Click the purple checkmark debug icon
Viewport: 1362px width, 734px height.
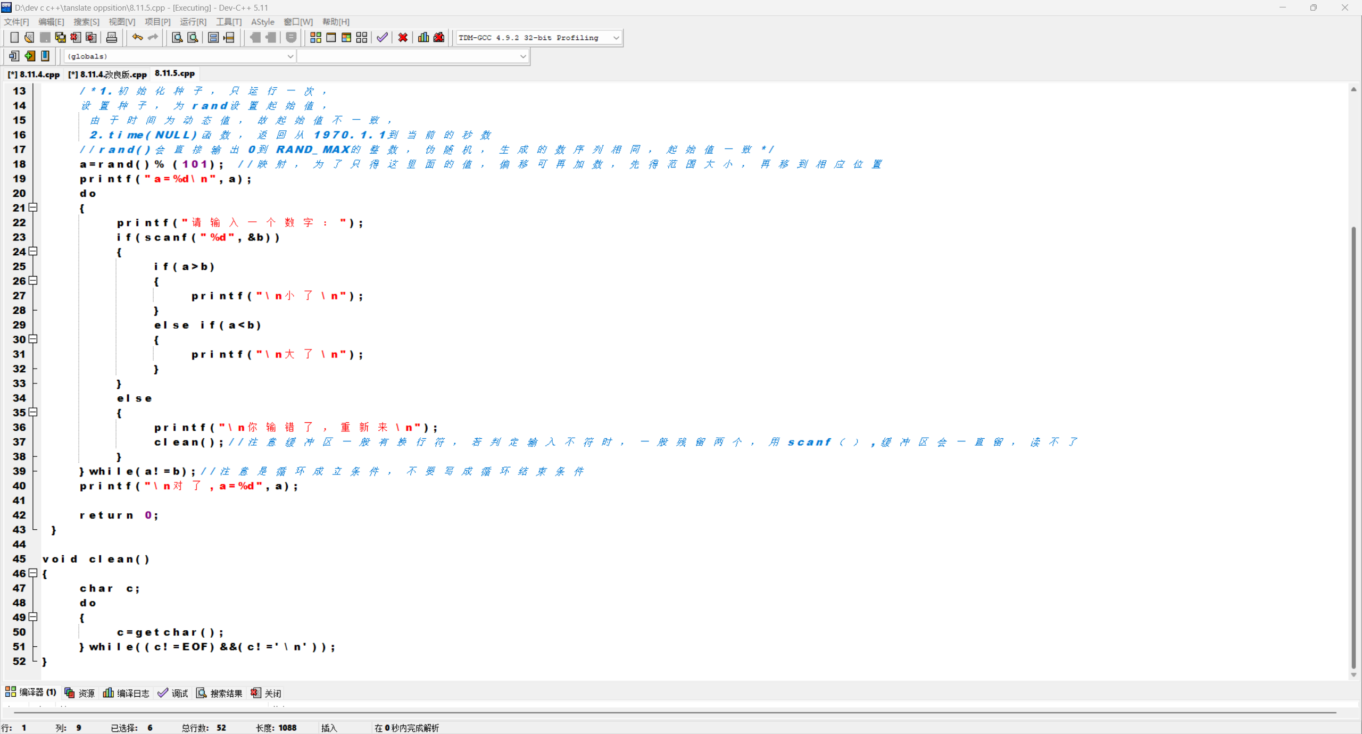382,37
